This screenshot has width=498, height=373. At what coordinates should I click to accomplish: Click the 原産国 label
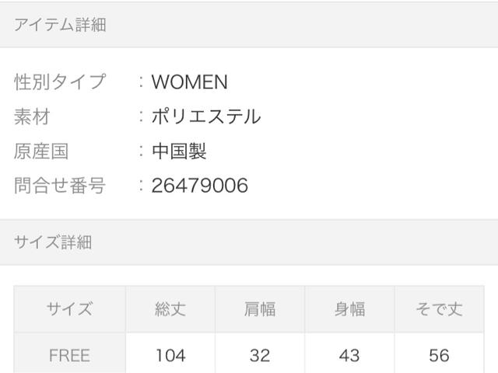pos(41,151)
